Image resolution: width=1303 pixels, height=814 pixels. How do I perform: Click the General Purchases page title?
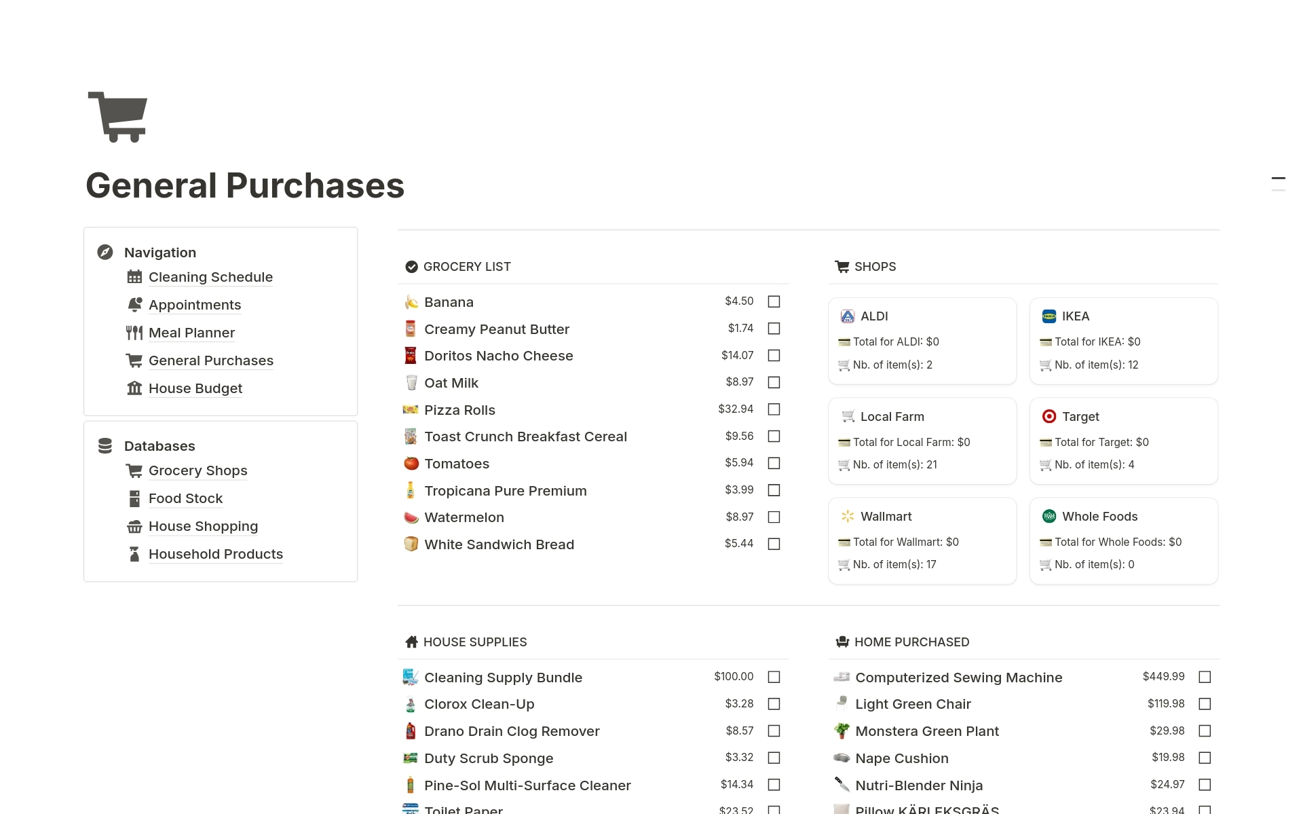coord(245,185)
